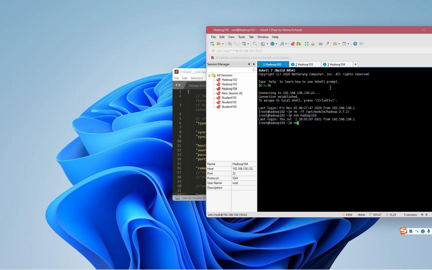Expand the Font dropdown arrow
432x270 pixels.
tap(286, 44)
